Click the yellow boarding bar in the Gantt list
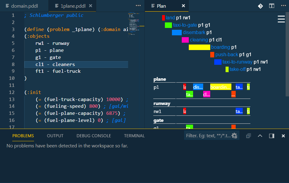 click(200, 47)
